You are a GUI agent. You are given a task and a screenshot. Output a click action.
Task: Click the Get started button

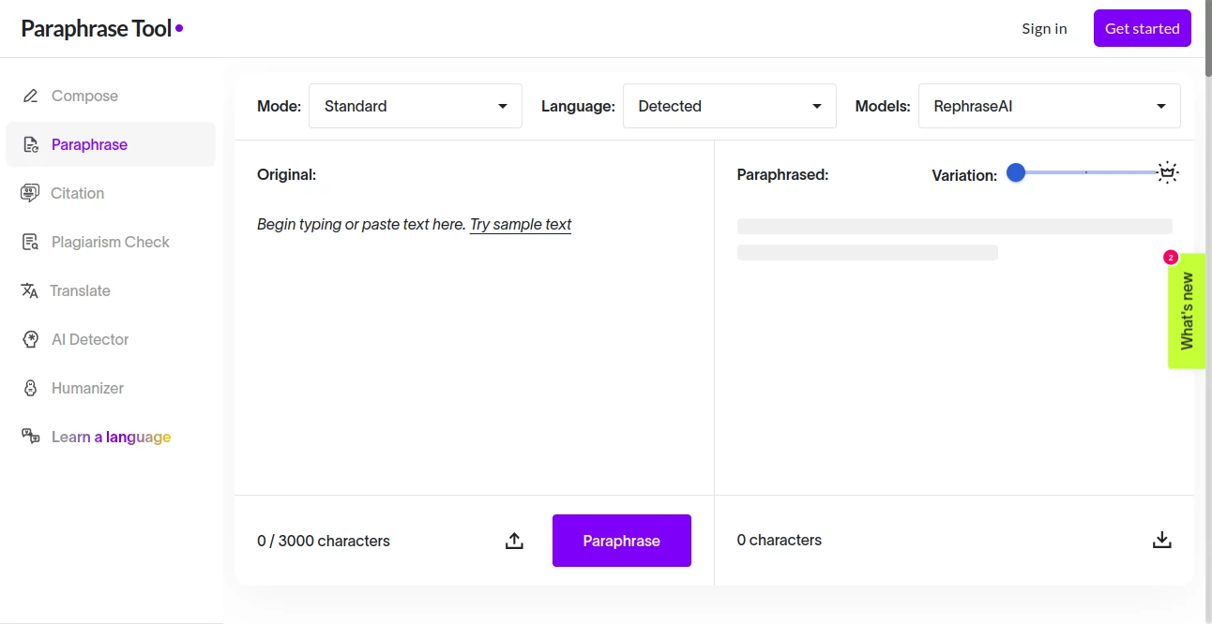point(1142,28)
